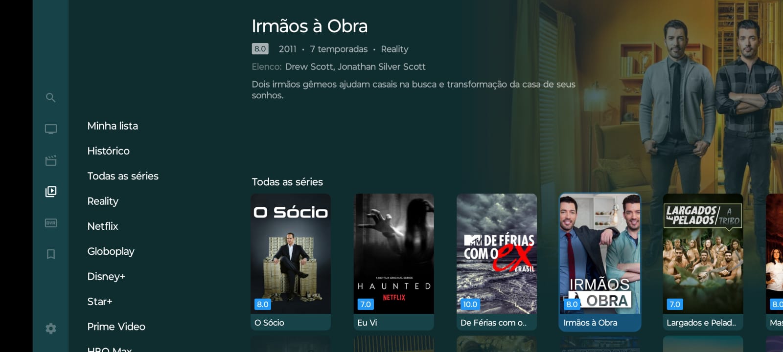Select the Reality category
Image resolution: width=783 pixels, height=352 pixels.
point(103,201)
